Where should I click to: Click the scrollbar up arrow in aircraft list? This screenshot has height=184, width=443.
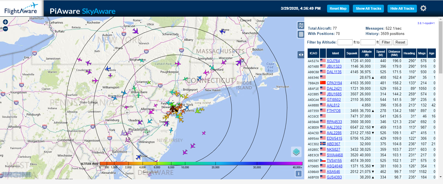point(441,19)
